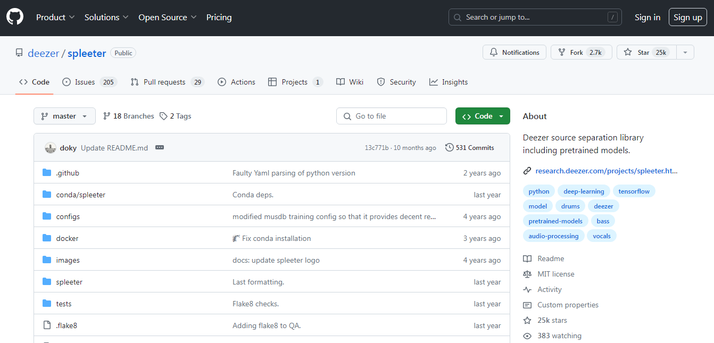Viewport: 714px width, 343px height.
Task: Click the tests folder icon
Action: pos(47,304)
